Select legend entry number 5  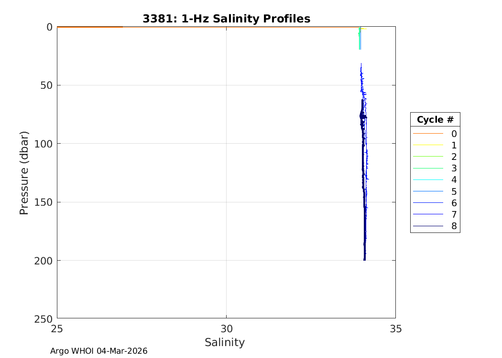click(x=454, y=191)
